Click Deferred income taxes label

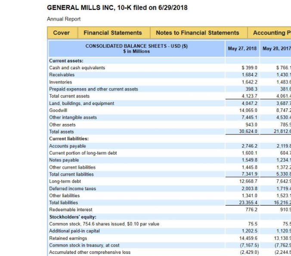point(73,188)
